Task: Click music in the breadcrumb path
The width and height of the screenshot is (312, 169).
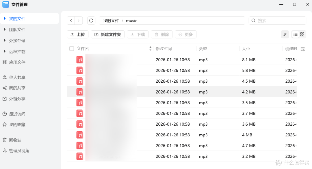Action: (x=131, y=21)
